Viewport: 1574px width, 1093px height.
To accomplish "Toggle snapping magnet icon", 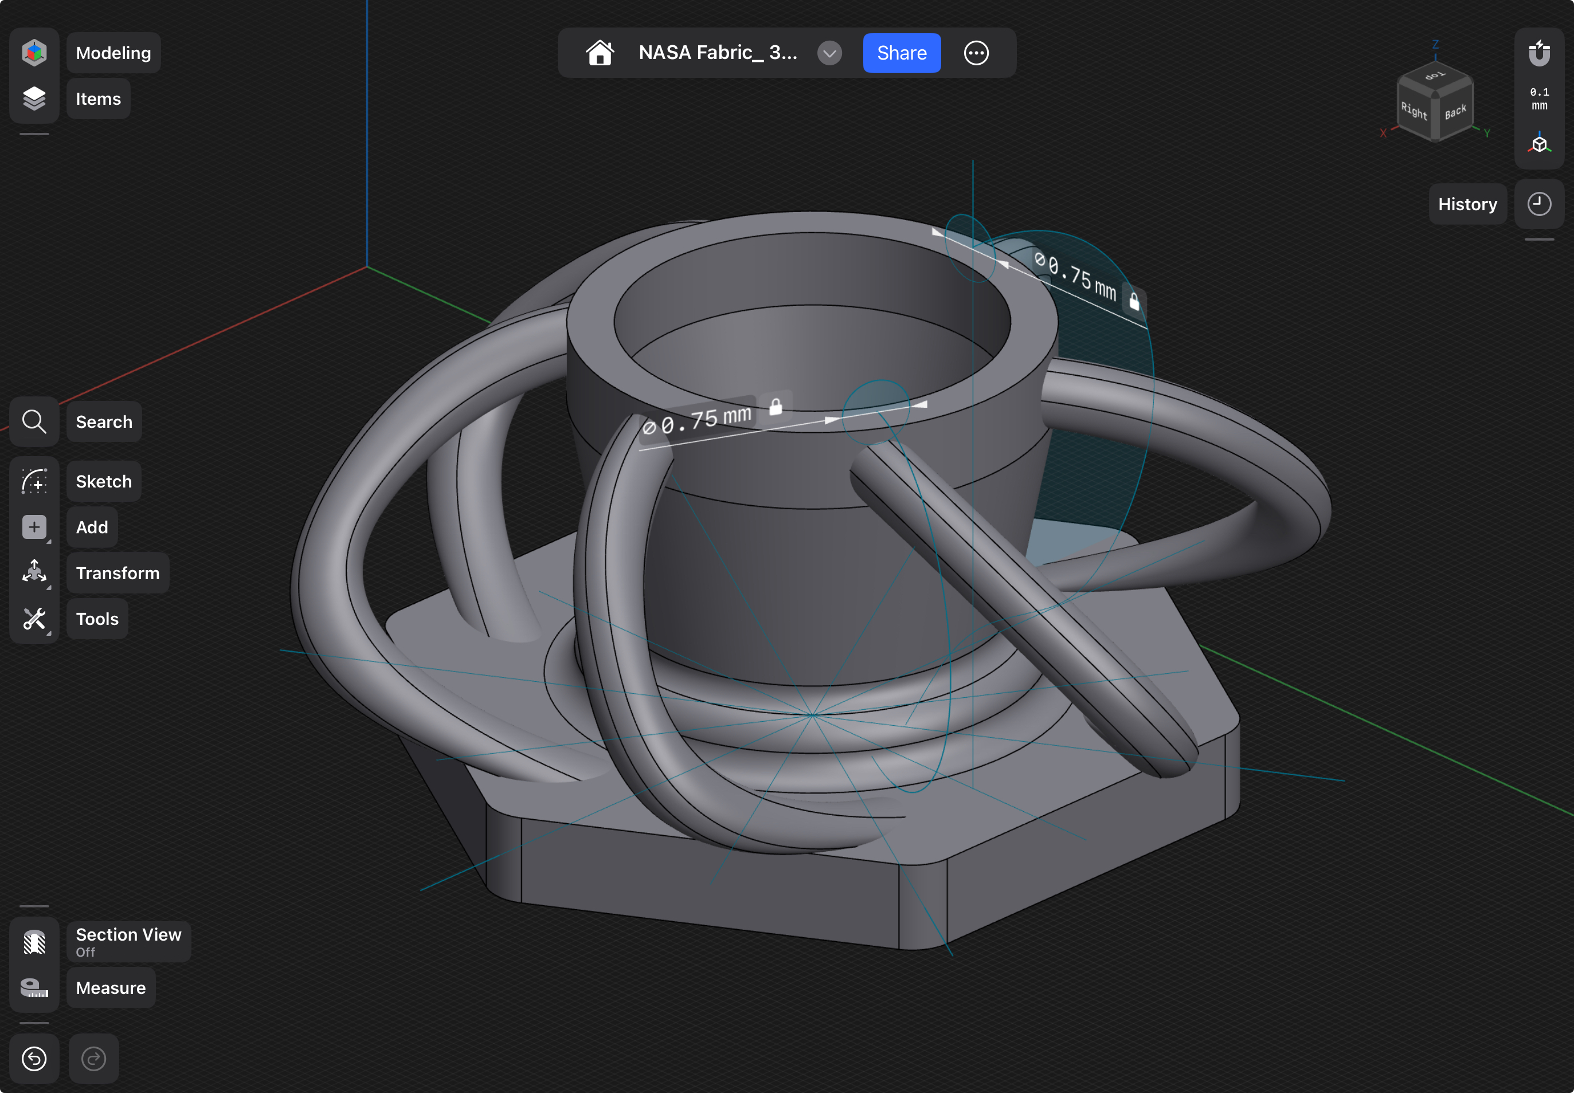I will coord(1538,53).
